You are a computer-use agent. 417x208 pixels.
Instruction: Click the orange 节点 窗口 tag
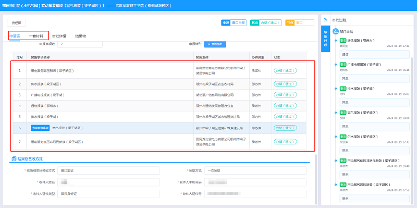[300, 22]
